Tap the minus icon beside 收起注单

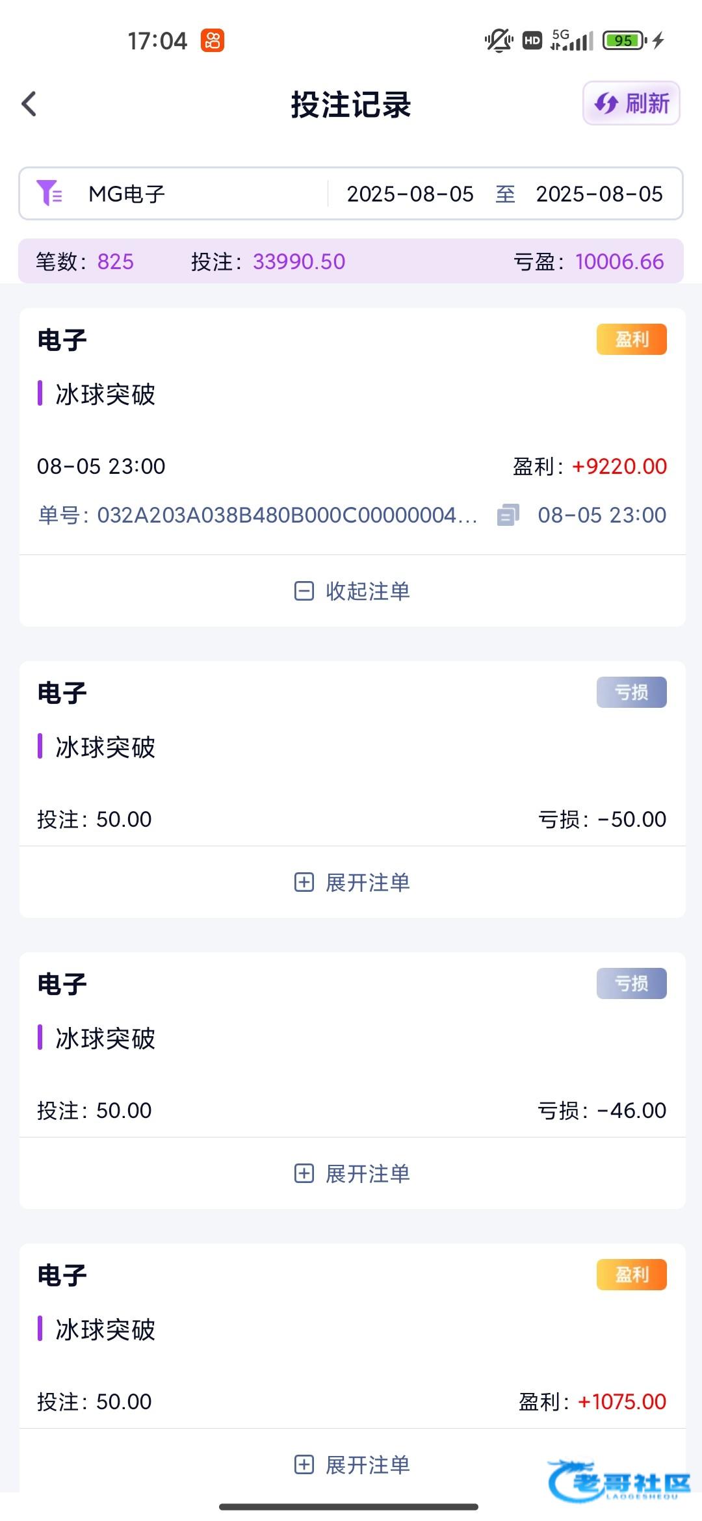304,591
